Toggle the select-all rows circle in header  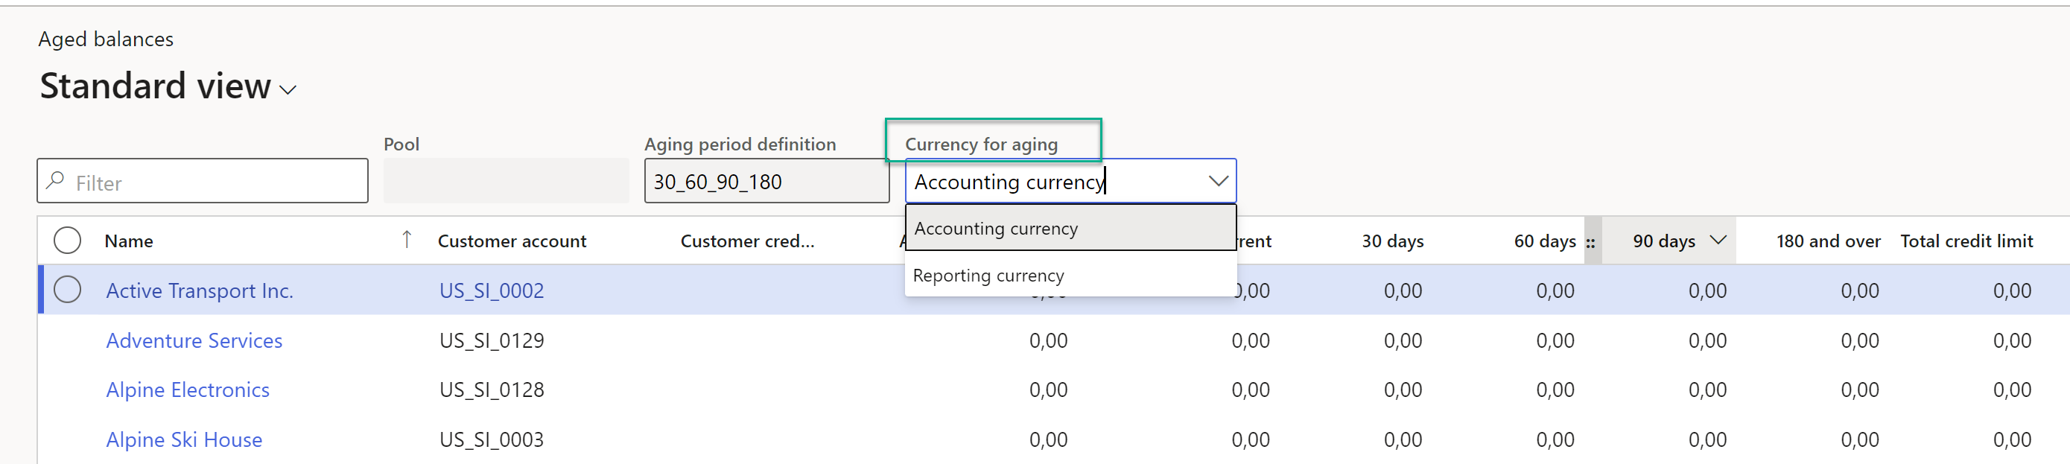pyautogui.click(x=68, y=241)
